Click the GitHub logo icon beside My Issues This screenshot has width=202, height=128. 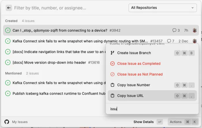click(x=7, y=122)
